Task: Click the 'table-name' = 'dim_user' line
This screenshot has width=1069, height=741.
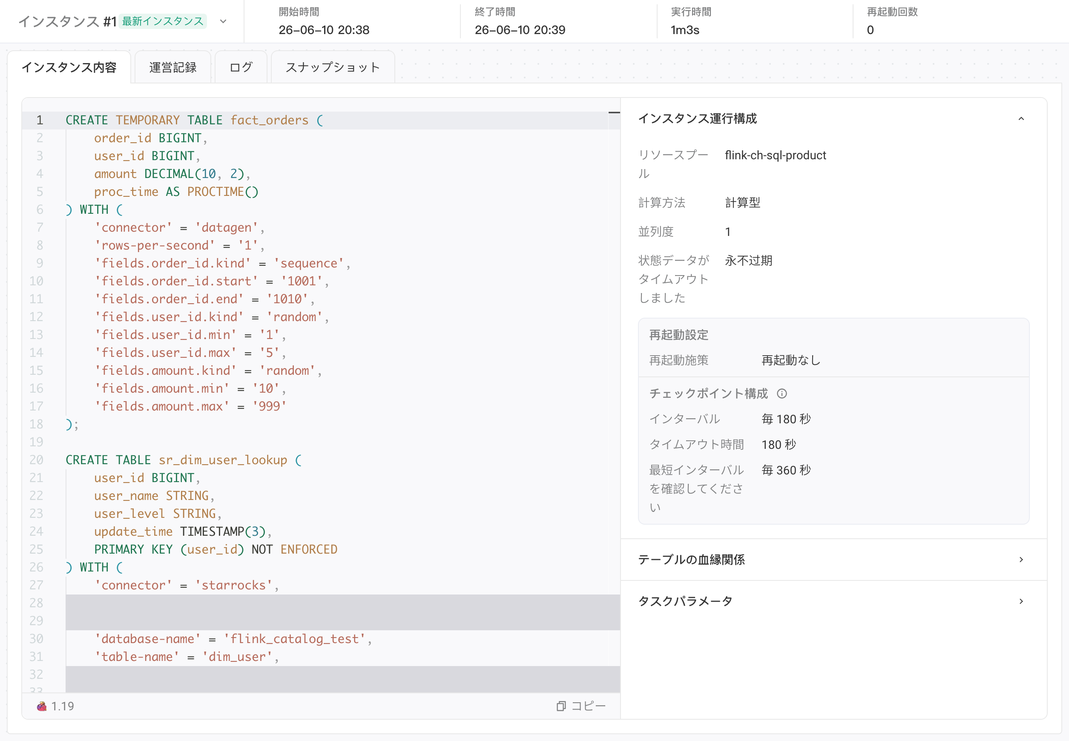Action: pyautogui.click(x=186, y=657)
